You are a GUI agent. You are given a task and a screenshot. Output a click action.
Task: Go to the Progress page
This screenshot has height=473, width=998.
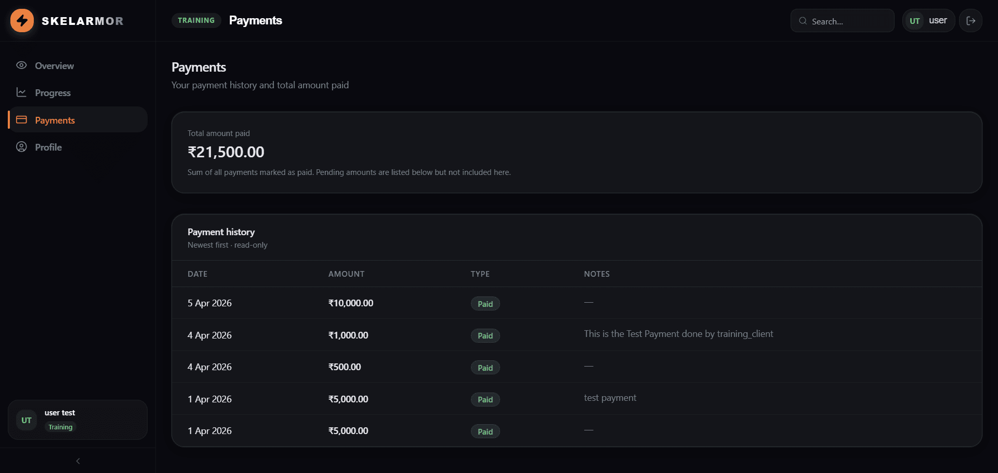pos(78,92)
